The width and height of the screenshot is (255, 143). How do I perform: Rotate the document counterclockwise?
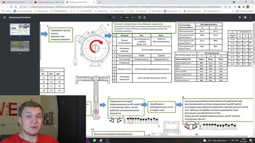(x=144, y=17)
